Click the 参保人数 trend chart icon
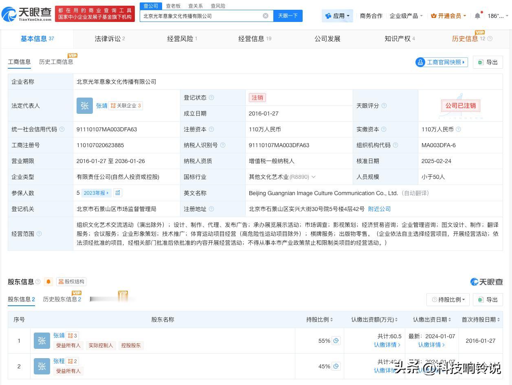The width and height of the screenshot is (512, 385). tap(118, 193)
